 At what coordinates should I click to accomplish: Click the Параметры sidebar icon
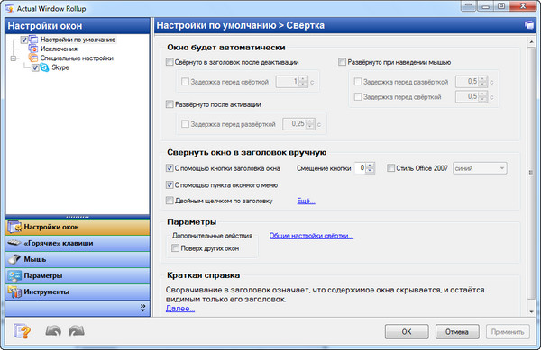pyautogui.click(x=14, y=275)
